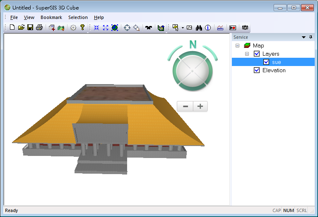Minimize the SuperGIS 3D Cube window
The image size is (318, 217).
[280, 8]
